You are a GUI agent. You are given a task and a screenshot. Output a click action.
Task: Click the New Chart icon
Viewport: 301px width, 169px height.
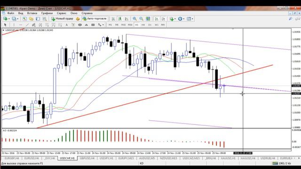5,19
